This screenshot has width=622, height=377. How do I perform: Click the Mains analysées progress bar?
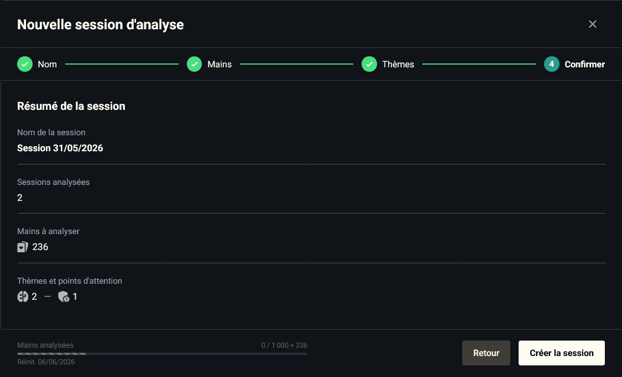point(162,354)
